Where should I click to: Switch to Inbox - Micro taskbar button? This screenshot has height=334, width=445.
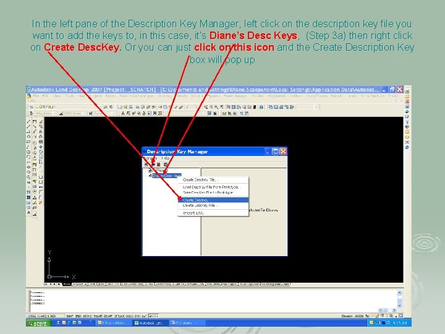[x=113, y=323]
